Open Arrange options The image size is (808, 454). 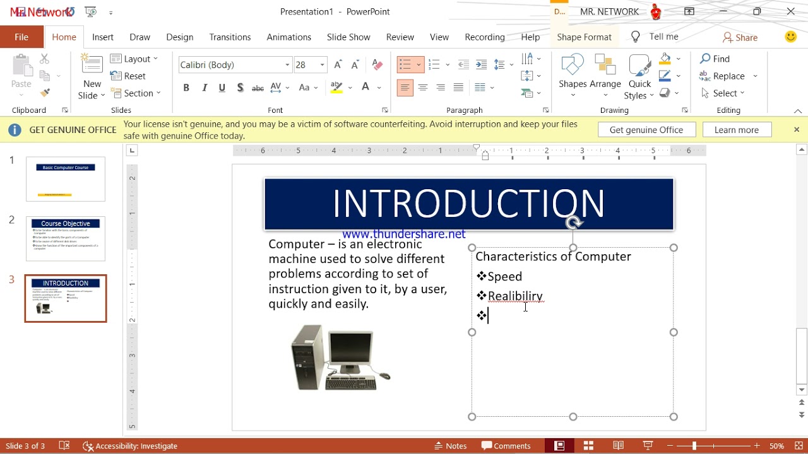pos(605,76)
